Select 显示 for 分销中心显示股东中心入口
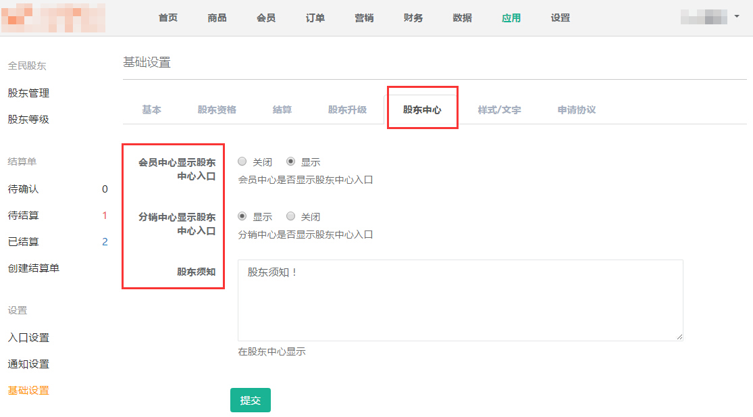 (242, 217)
